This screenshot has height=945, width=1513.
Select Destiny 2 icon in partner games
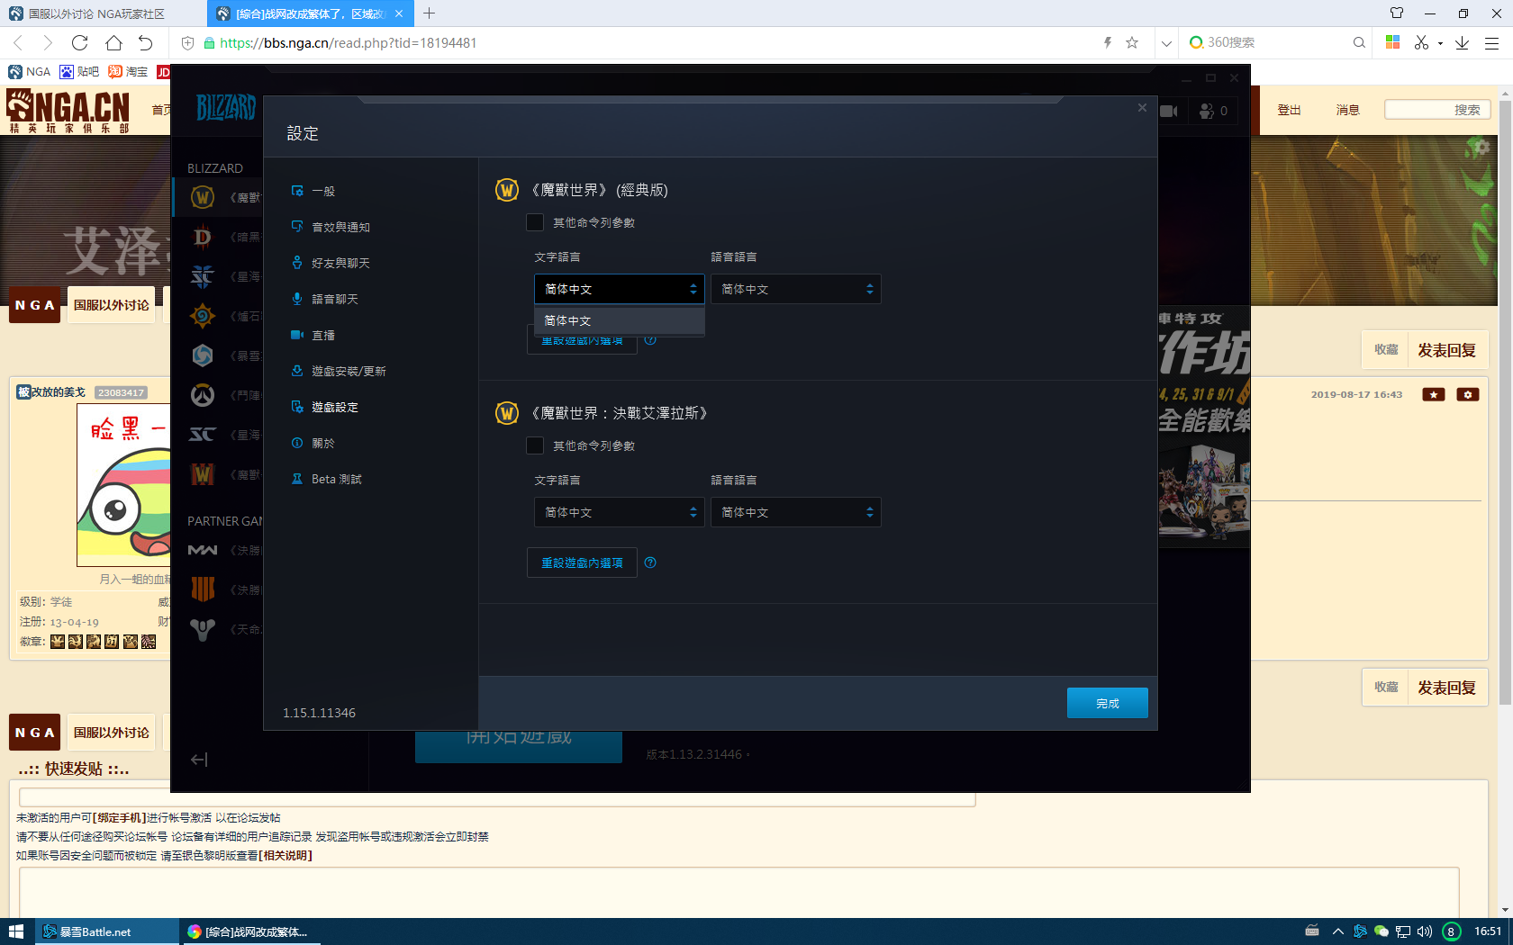203,629
